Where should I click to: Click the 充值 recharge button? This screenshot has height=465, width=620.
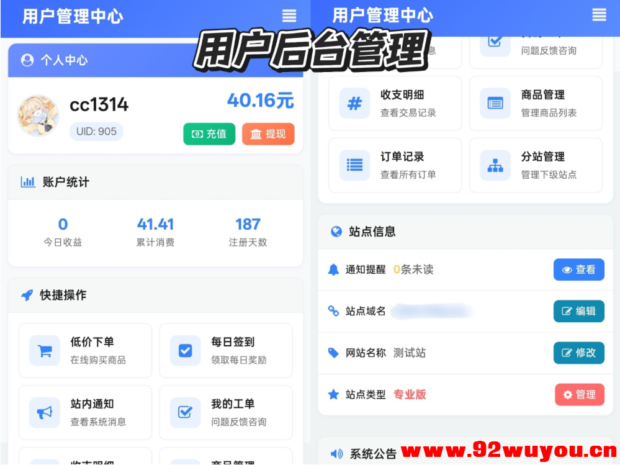[209, 133]
